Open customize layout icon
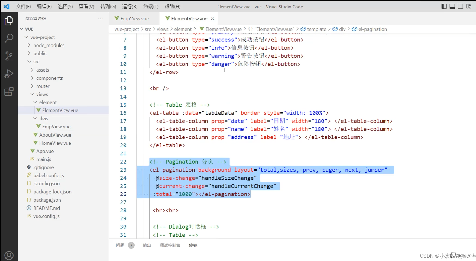This screenshot has width=476, height=261. 469,6
